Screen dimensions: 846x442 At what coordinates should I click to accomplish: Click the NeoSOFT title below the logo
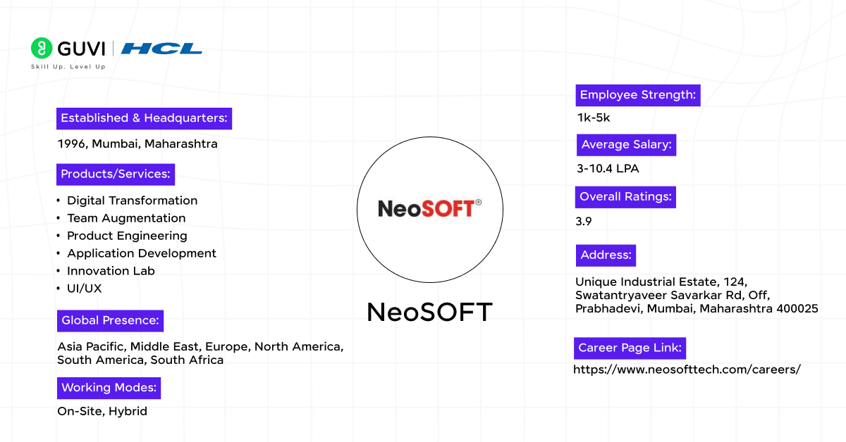coord(429,312)
